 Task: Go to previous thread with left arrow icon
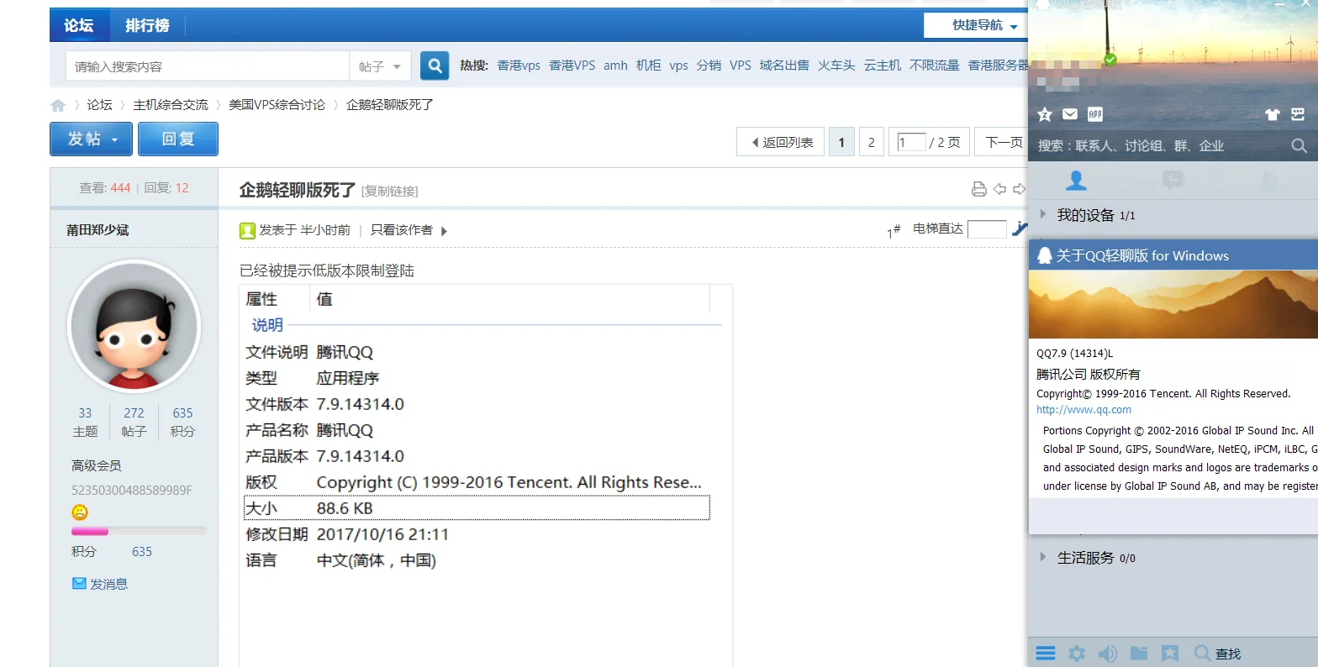coord(999,189)
